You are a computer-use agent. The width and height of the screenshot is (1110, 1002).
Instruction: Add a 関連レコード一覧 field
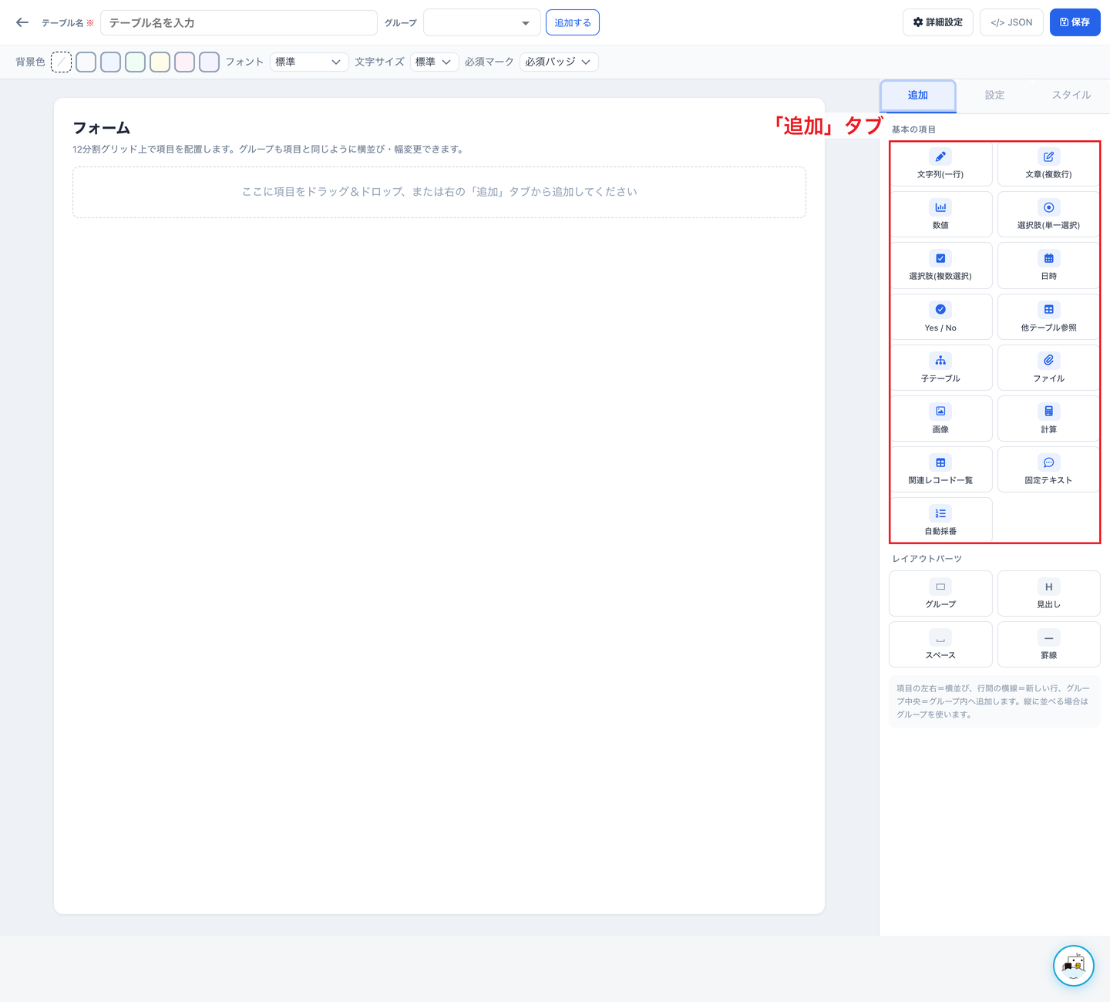pos(940,469)
